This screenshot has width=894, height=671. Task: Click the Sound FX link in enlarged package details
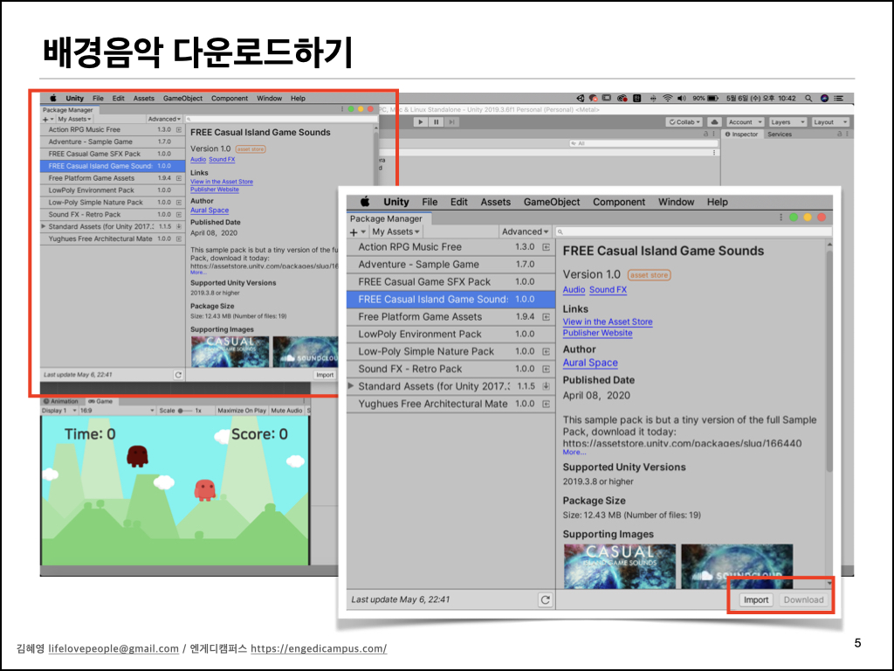coord(608,290)
